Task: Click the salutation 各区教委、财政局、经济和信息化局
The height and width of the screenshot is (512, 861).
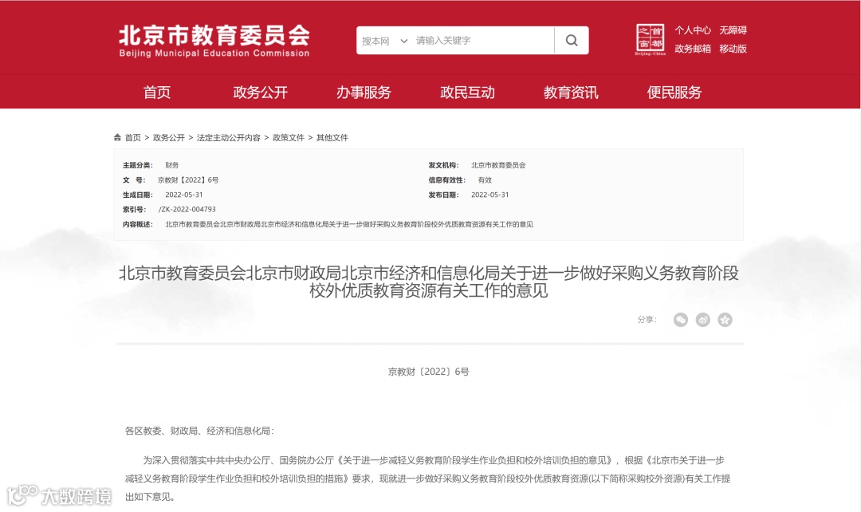Action: tap(199, 431)
